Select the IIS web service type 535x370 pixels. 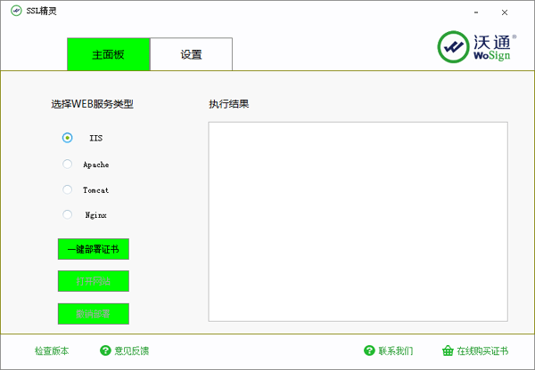68,138
